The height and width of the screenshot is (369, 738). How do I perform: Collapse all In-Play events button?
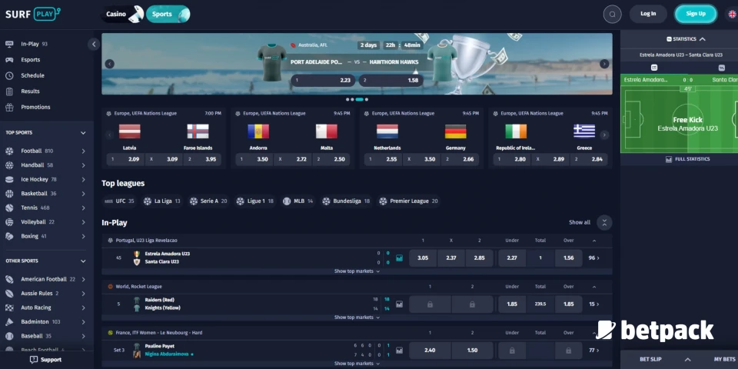pos(604,222)
